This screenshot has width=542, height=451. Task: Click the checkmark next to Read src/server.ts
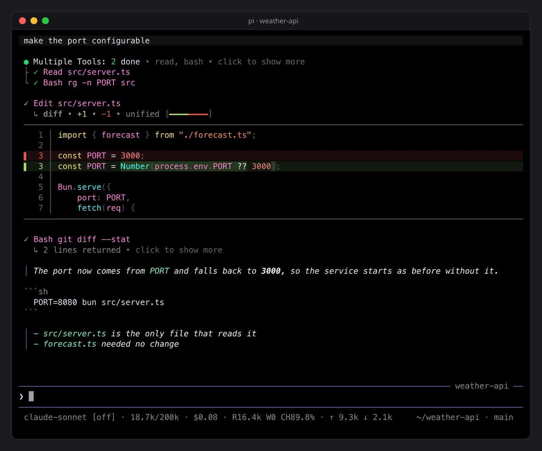click(36, 72)
